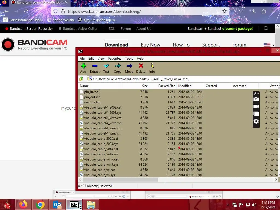Open the File menu in 7-Zip

(82, 59)
